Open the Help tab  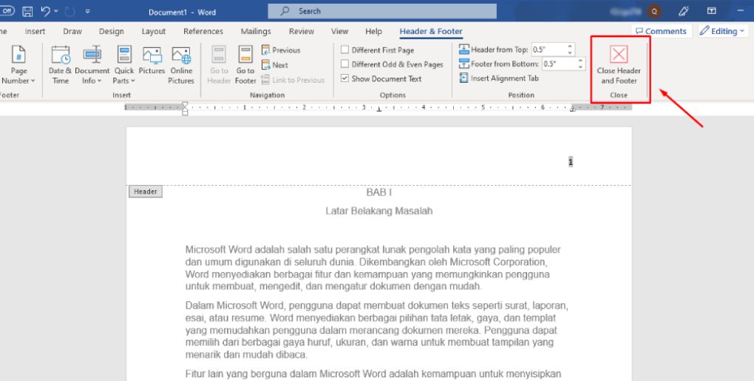(373, 31)
